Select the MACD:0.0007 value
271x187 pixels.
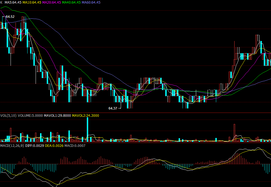(75, 146)
